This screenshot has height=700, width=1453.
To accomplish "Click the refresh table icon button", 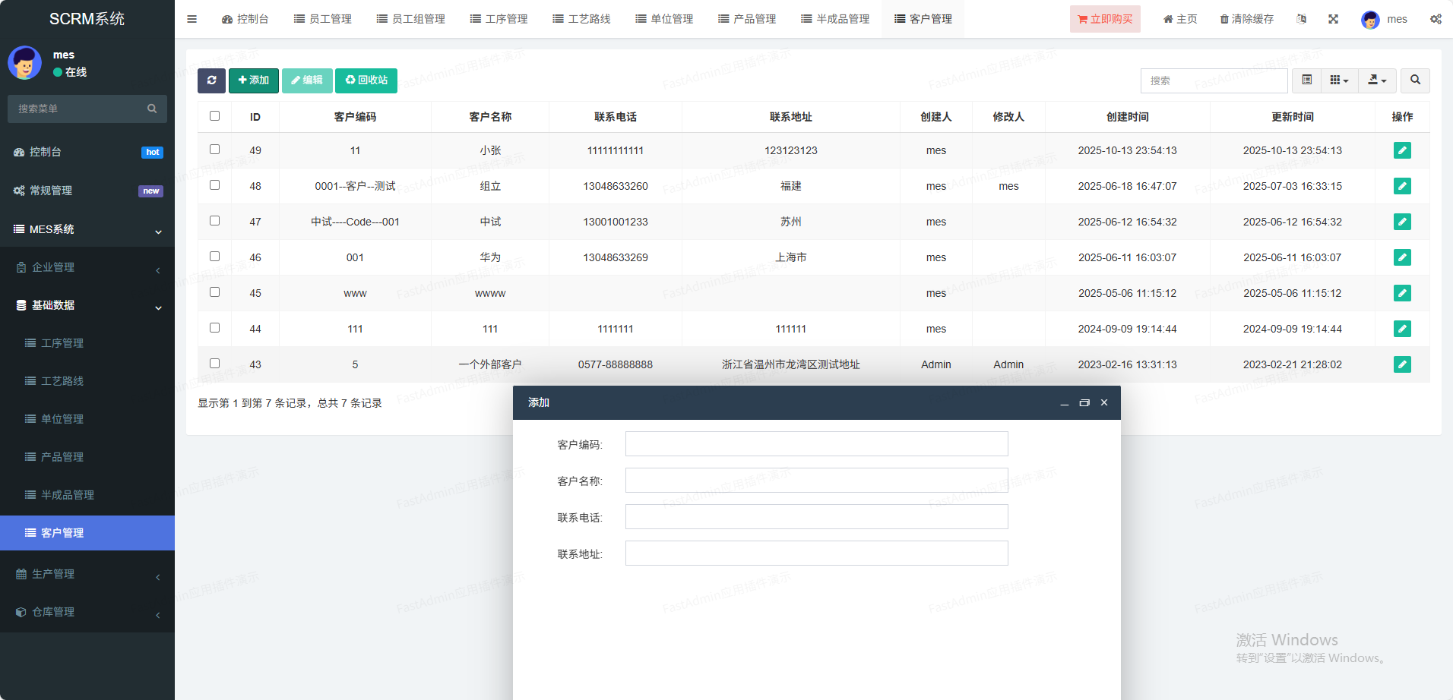I will pyautogui.click(x=211, y=80).
